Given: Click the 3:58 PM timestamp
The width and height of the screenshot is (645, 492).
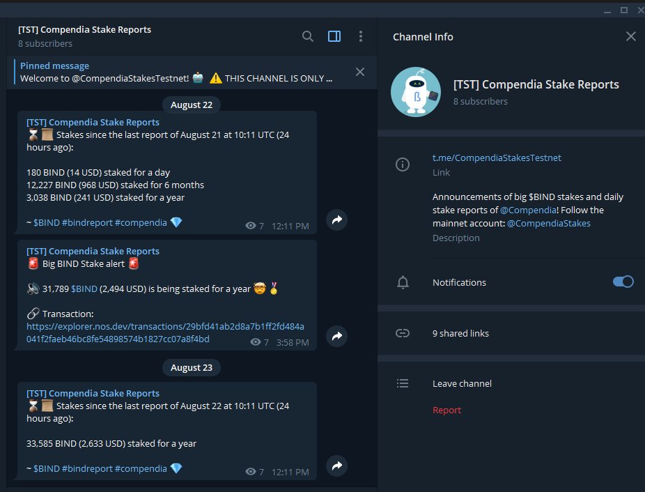Looking at the screenshot, I should pos(293,343).
